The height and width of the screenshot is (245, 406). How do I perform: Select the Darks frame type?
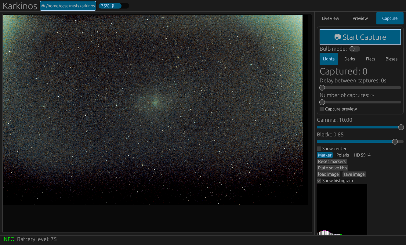(x=350, y=59)
